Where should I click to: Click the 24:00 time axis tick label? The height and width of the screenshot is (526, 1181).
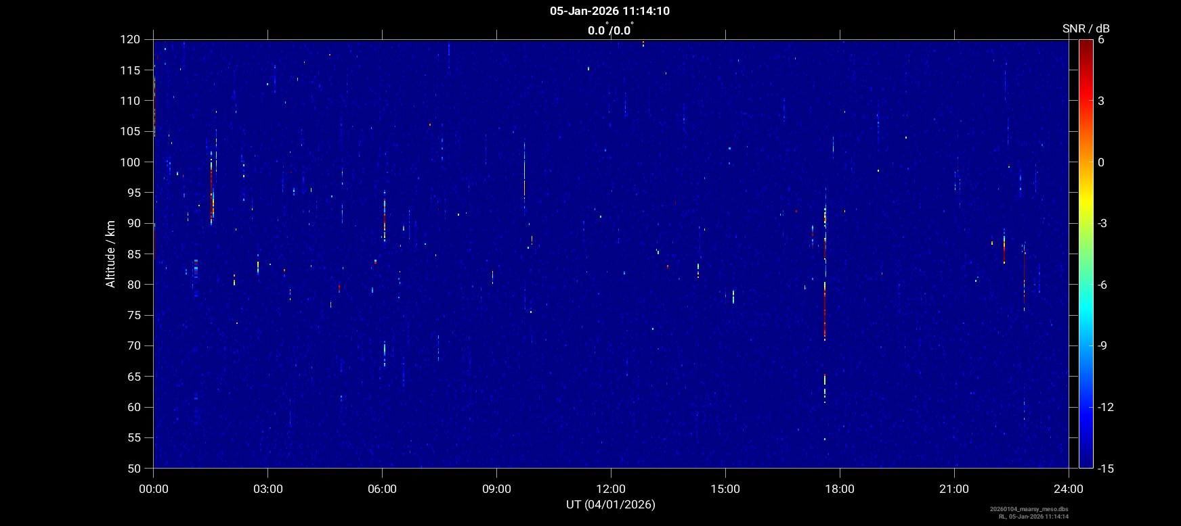coord(1069,489)
